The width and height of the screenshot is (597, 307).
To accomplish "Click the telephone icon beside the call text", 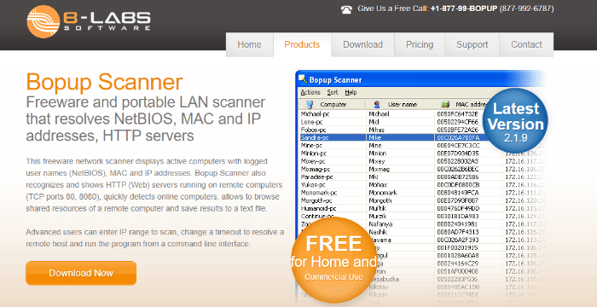I will tap(346, 9).
